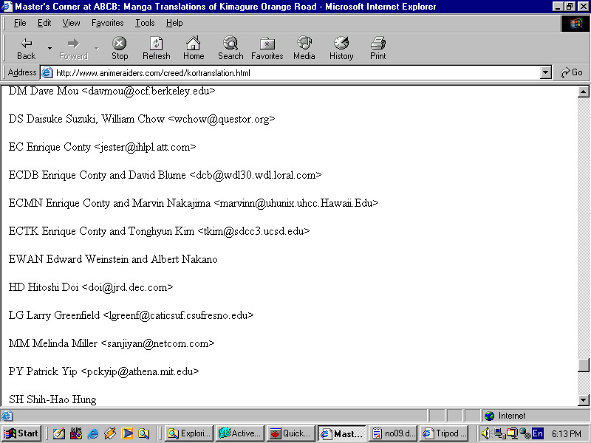This screenshot has height=443, width=591.
Task: Click the MM Melinda Miller line
Action: 112,343
